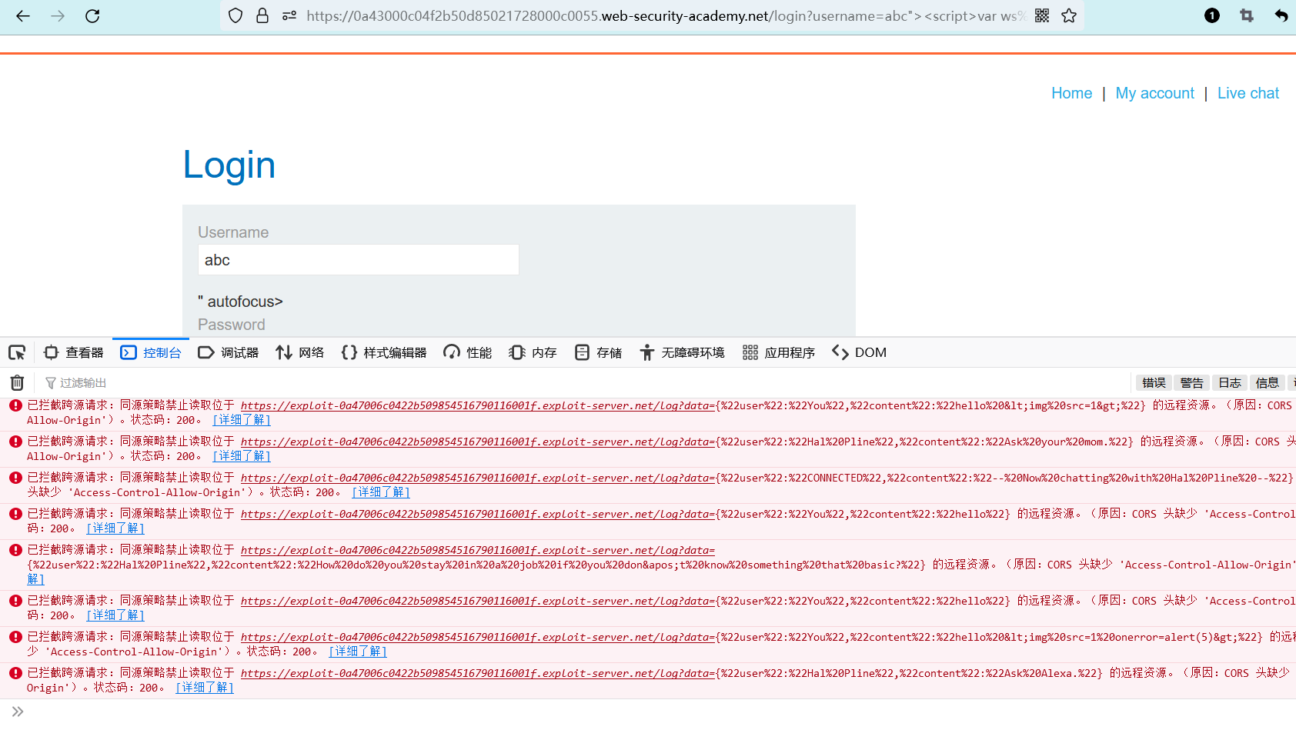Image resolution: width=1296 pixels, height=730 pixels.
Task: Open the 应用程序 (Application) tab
Action: (779, 352)
